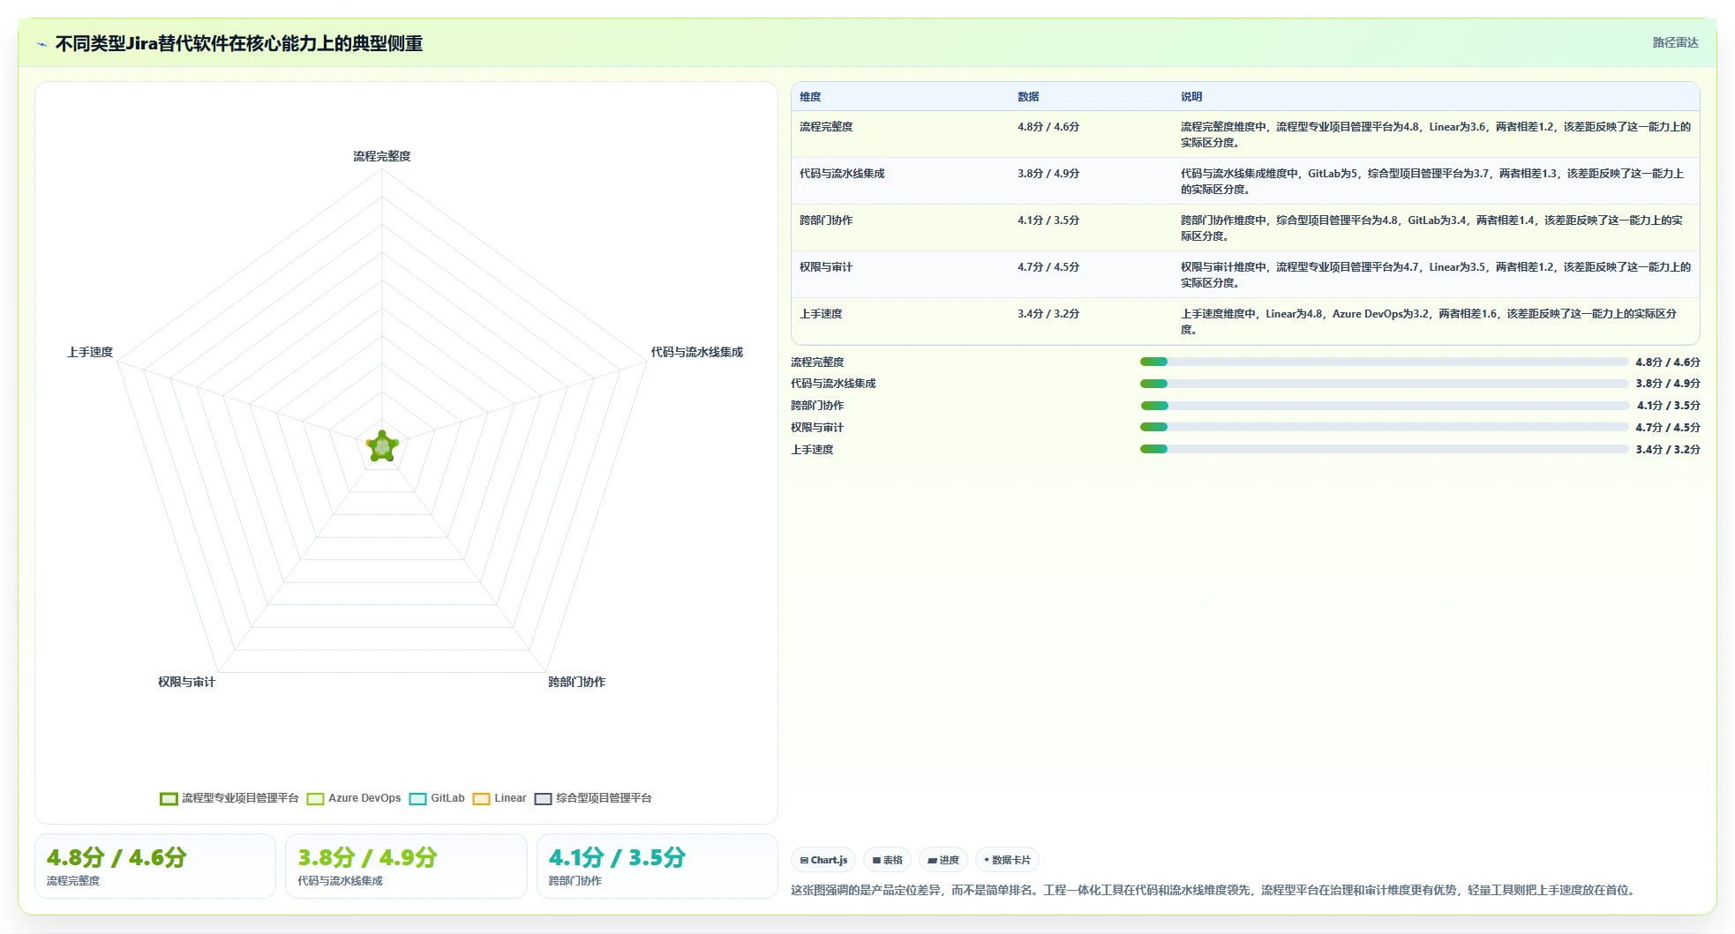Image resolution: width=1735 pixels, height=934 pixels.
Task: Click the 4.8分 / 4.6分 data card
Action: [155, 866]
